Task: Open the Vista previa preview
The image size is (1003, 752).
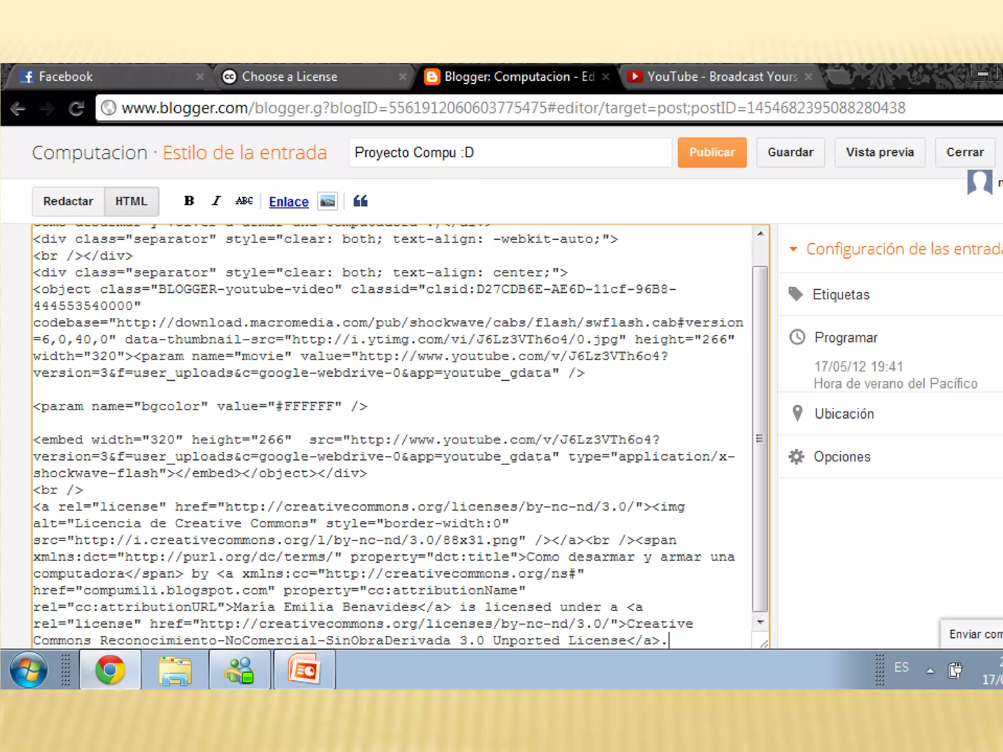Action: point(880,153)
